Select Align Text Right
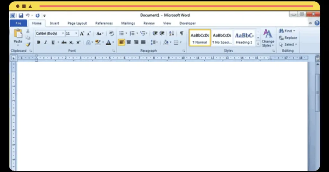This screenshot has width=329, height=172. [136, 42]
